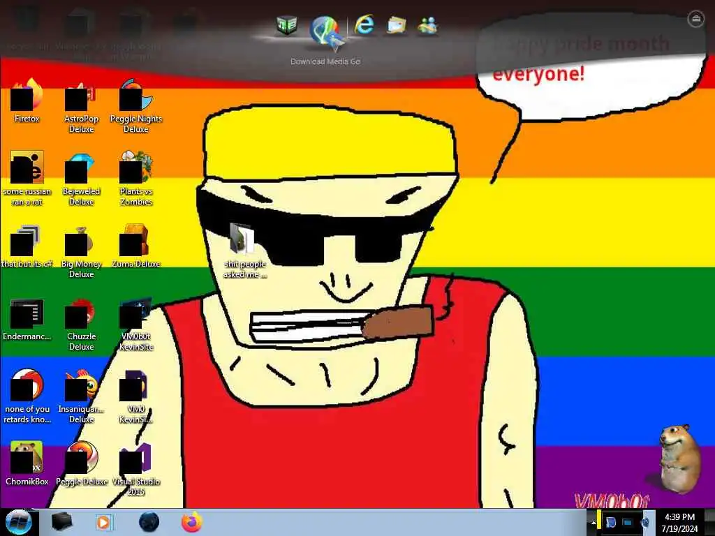Viewport: 715px width, 536px height.
Task: Open the 'VM0 KevinSi...' desktop icon
Action: click(136, 396)
